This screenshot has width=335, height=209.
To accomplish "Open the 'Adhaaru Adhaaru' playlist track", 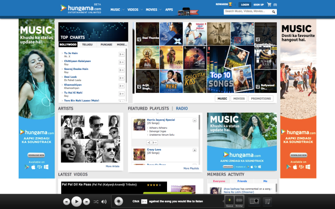I will coord(158,128).
